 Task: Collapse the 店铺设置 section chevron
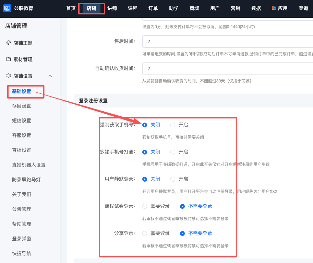point(50,76)
